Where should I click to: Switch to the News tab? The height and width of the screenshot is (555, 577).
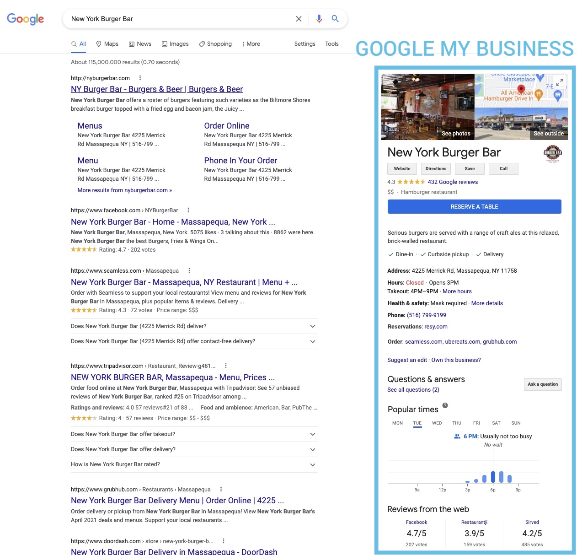click(x=140, y=44)
